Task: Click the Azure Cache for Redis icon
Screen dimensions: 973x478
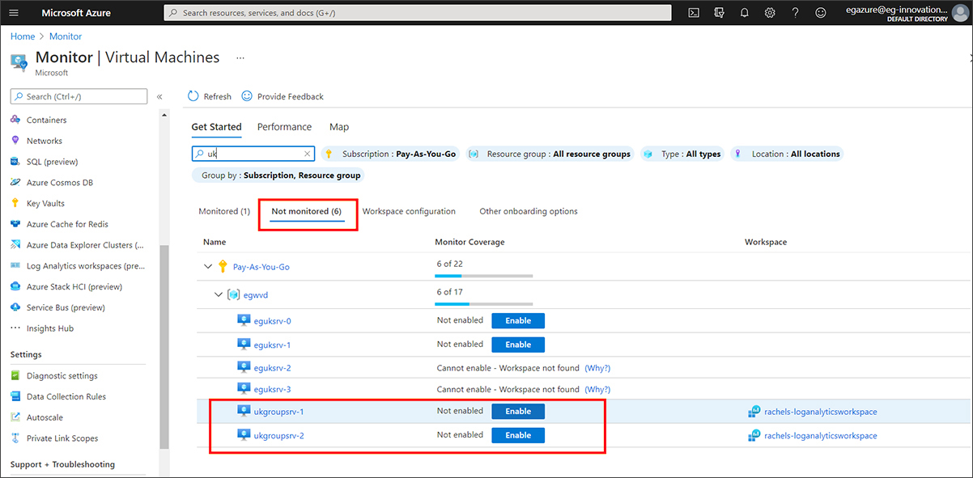Action: 15,224
